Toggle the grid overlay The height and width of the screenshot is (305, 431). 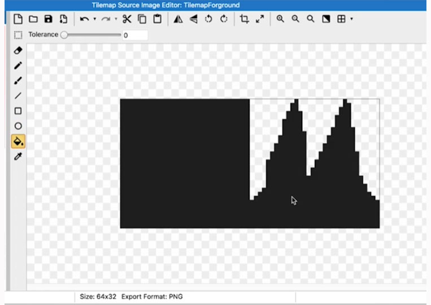[x=341, y=19]
